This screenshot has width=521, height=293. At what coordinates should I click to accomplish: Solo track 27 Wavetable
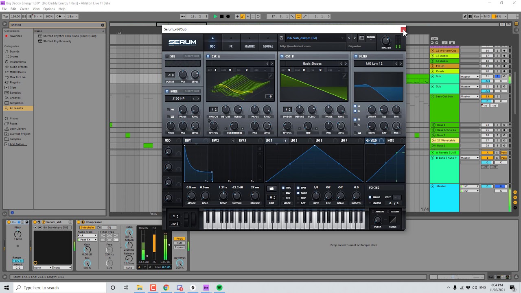pyautogui.click(x=497, y=140)
